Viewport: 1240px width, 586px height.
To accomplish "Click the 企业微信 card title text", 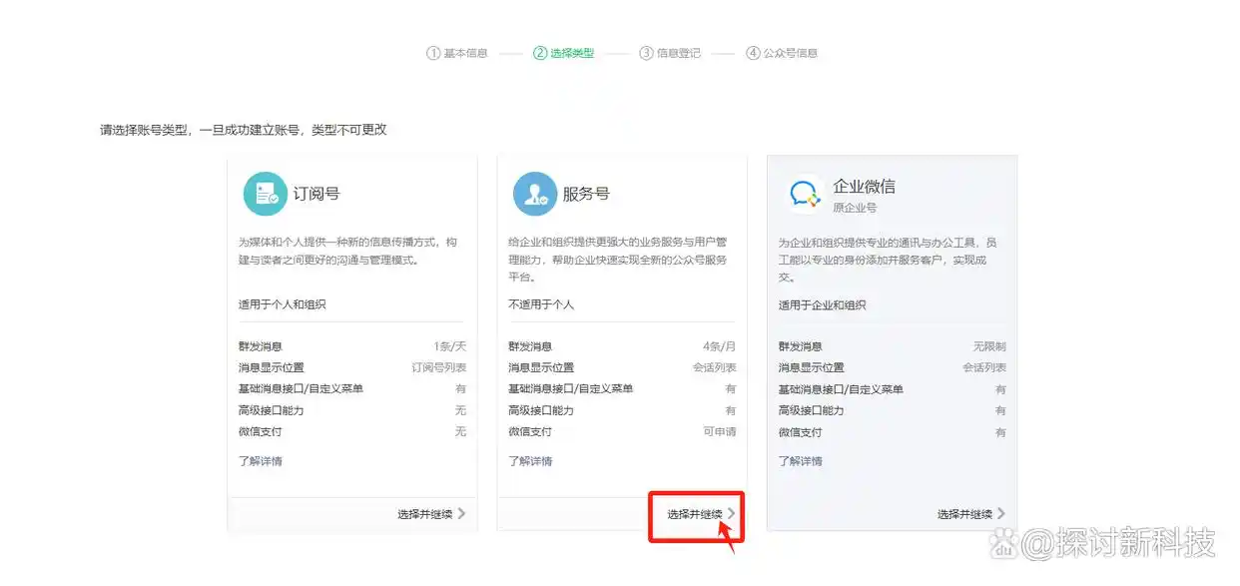I will [x=864, y=187].
